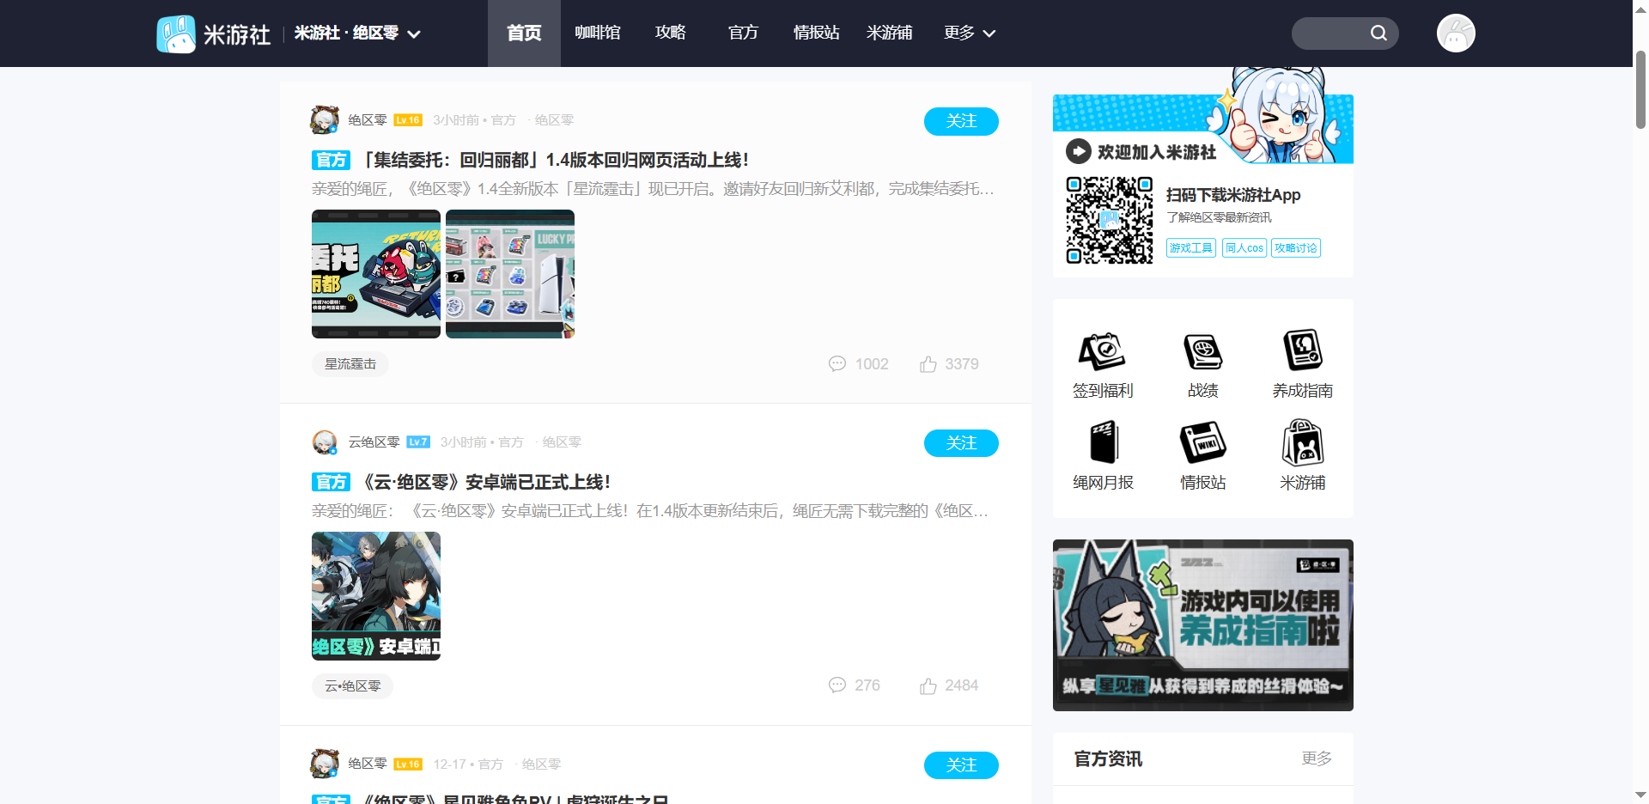Select the 星流霆击 topic tag
The image size is (1649, 804).
click(350, 364)
